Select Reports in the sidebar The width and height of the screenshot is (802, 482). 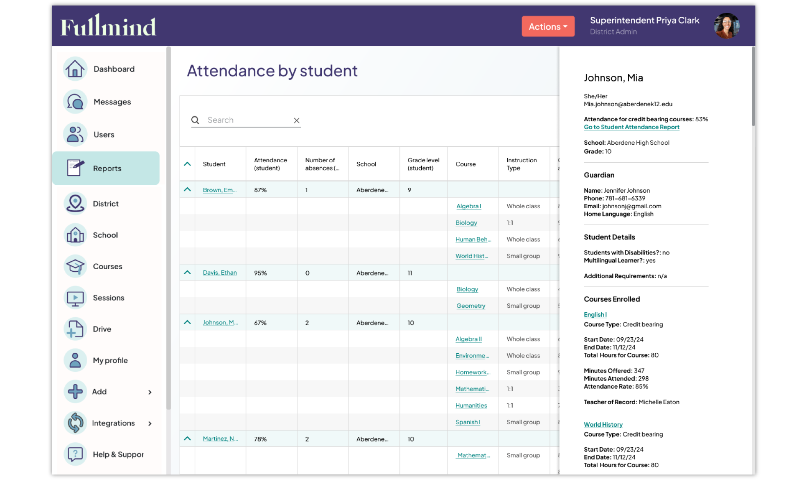pos(106,168)
